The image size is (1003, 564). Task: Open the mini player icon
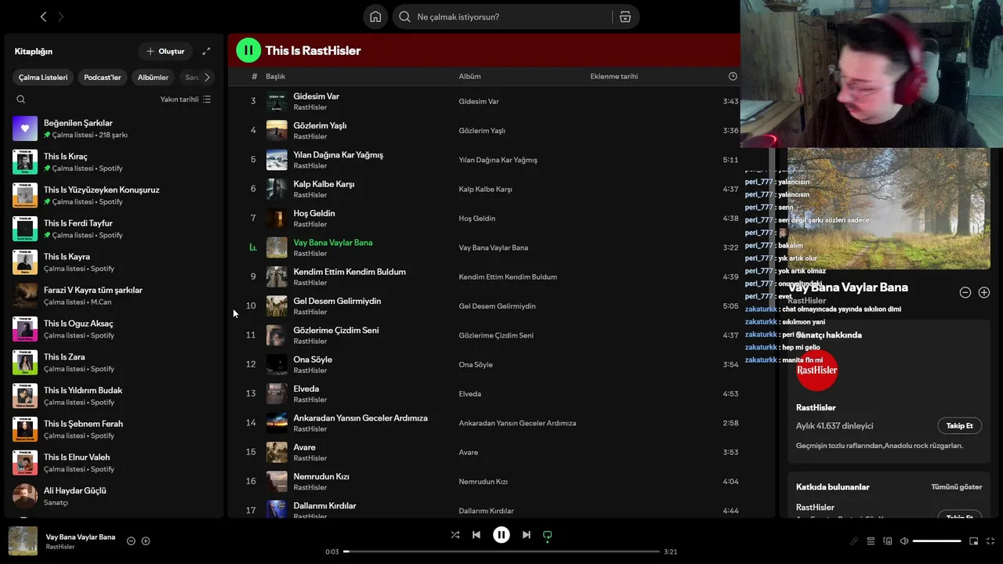tap(974, 540)
